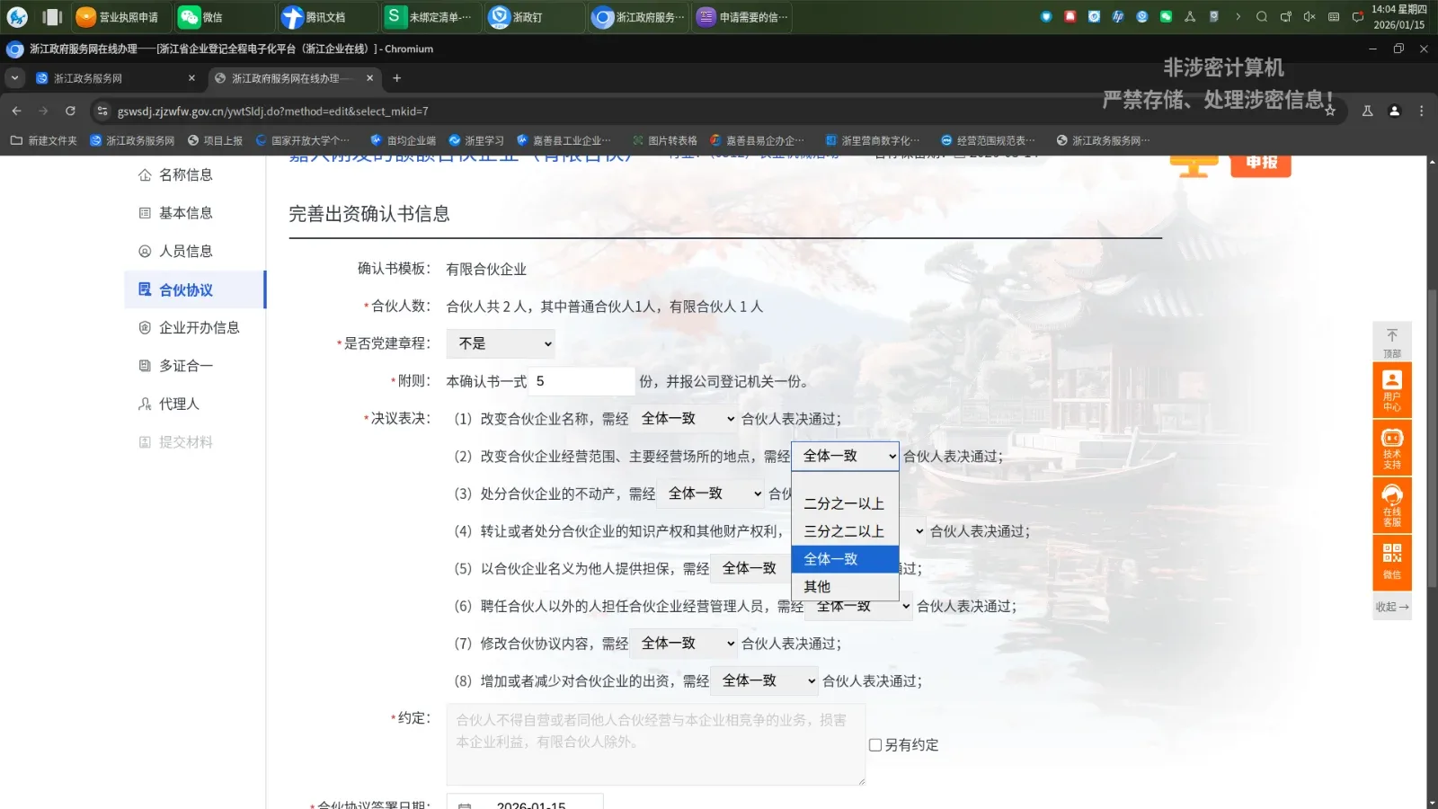Tick the 另有约定 checkbox
Screen dimensions: 1438x809
875,745
